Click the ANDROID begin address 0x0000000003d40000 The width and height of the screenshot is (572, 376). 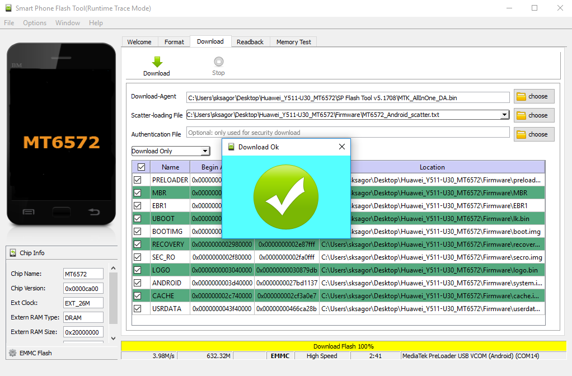[222, 283]
